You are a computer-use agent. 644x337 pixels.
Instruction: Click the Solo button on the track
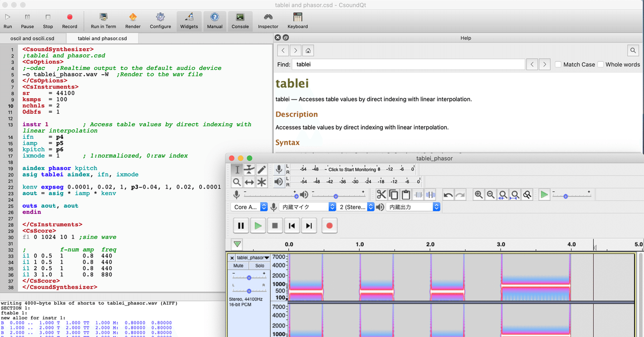260,266
